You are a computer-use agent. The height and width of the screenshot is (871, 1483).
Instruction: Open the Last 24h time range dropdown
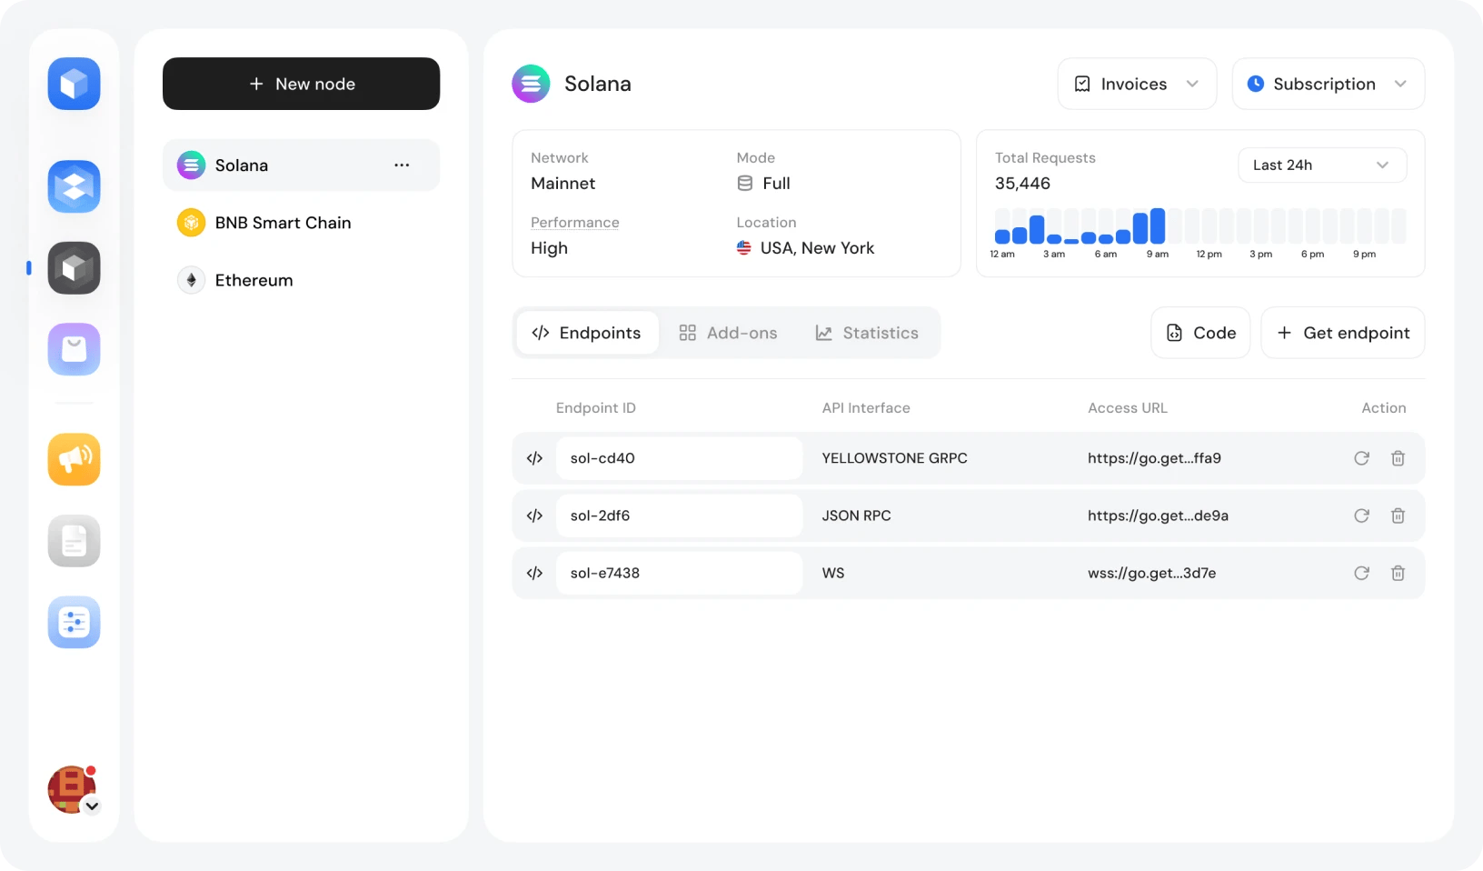pyautogui.click(x=1321, y=165)
